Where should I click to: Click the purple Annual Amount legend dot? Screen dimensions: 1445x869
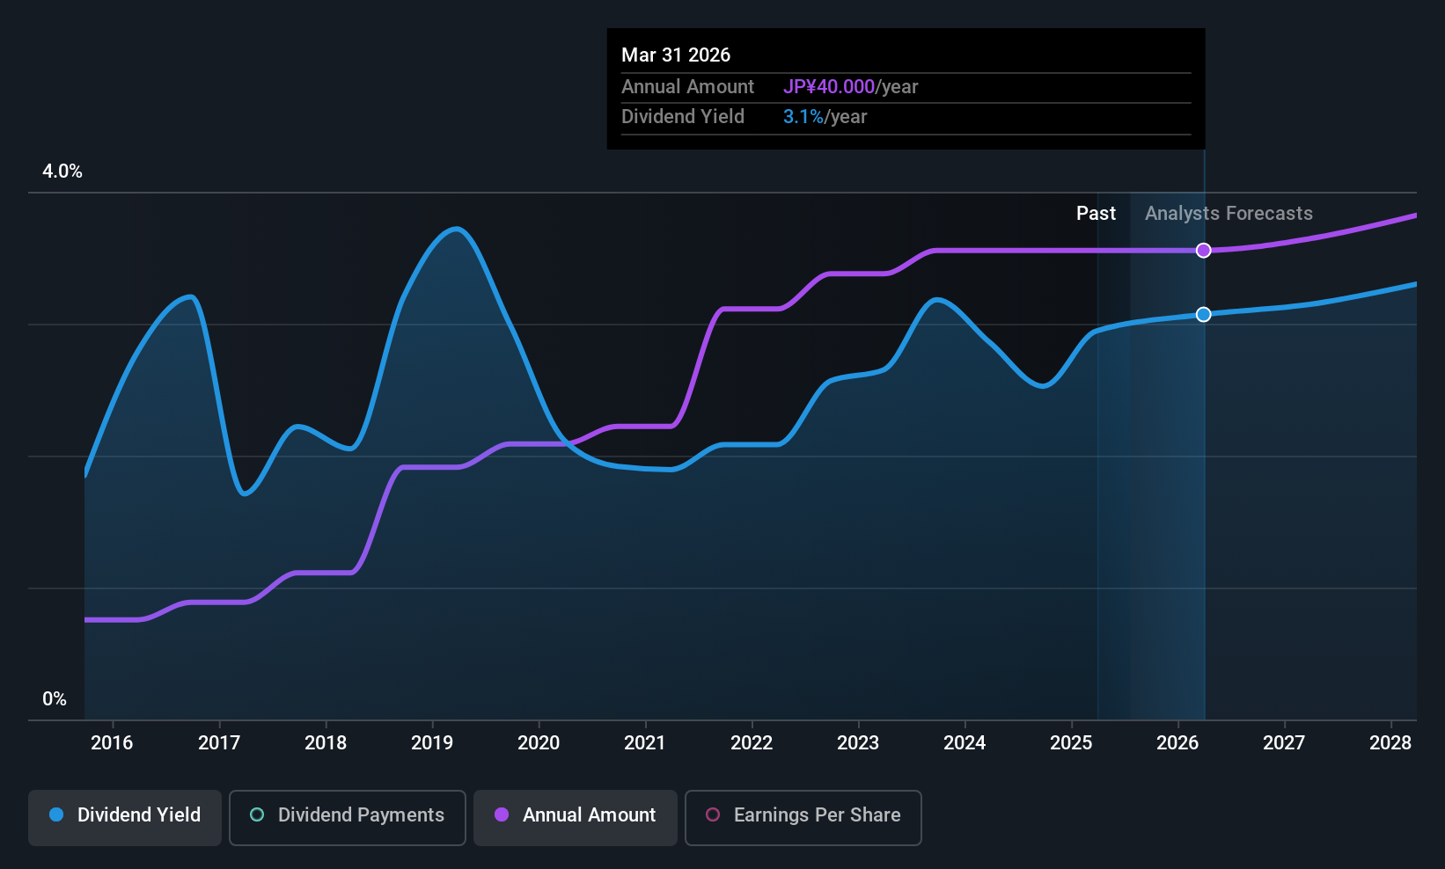(x=502, y=814)
